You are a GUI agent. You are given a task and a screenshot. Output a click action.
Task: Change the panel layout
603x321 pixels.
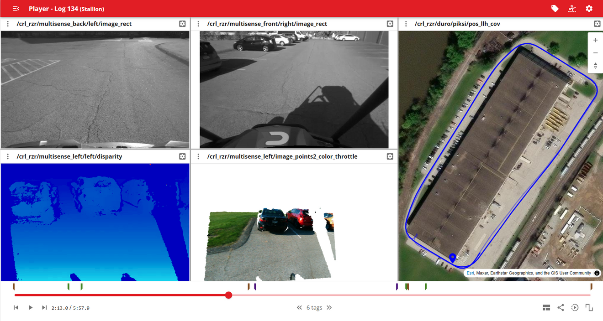(546, 308)
